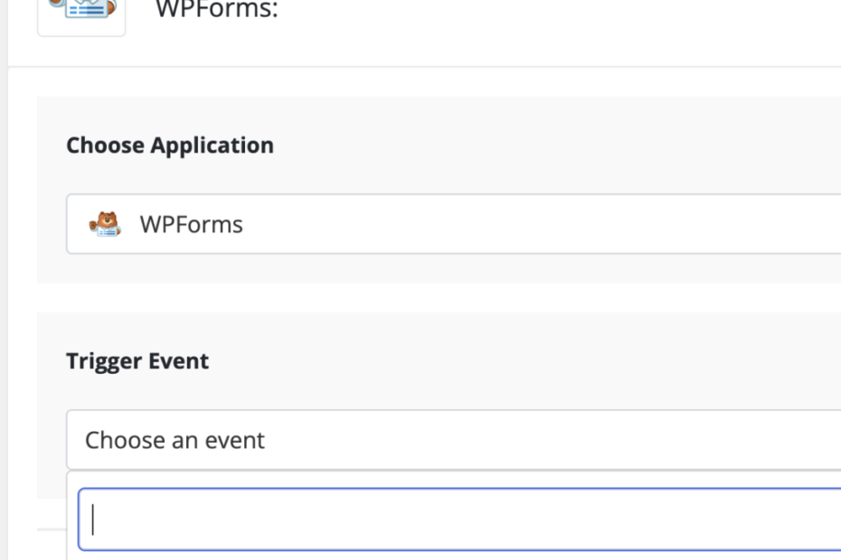Click the "Trigger Event" label

pos(137,361)
